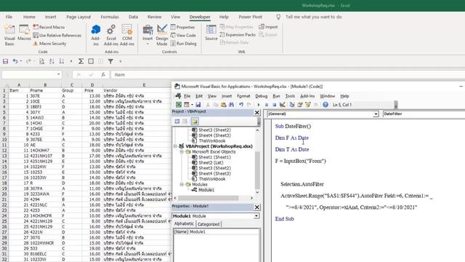Click View Microsoft Excel icon in VBA

(179, 105)
